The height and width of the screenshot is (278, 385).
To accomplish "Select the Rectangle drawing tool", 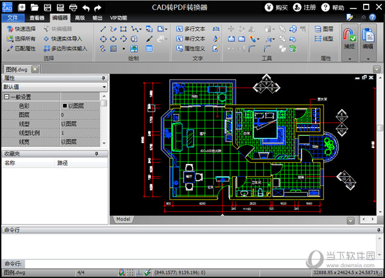I will pos(123,29).
